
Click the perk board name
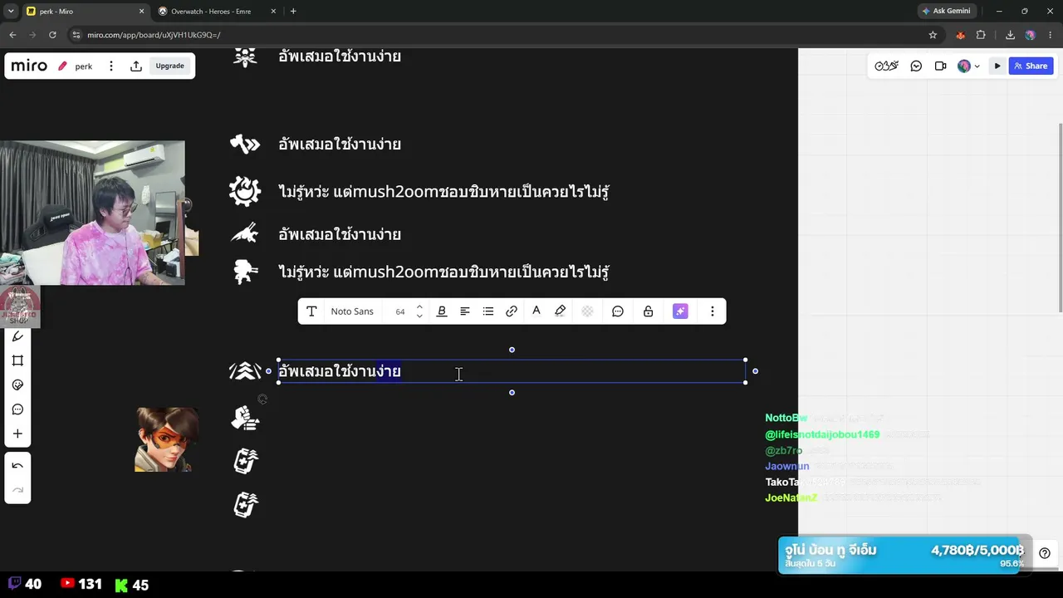pos(84,66)
